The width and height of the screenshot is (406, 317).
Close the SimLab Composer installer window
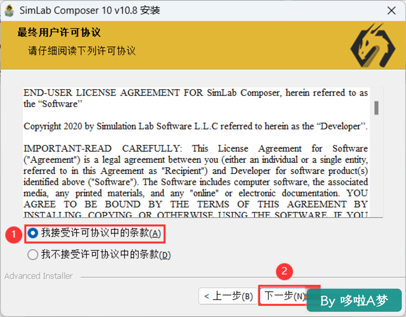pos(391,11)
